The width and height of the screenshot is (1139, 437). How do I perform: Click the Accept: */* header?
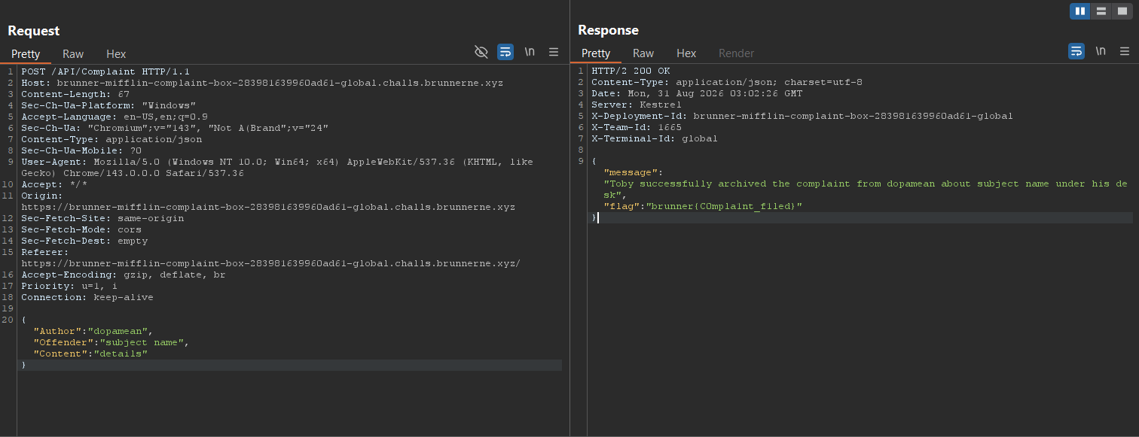tap(54, 184)
